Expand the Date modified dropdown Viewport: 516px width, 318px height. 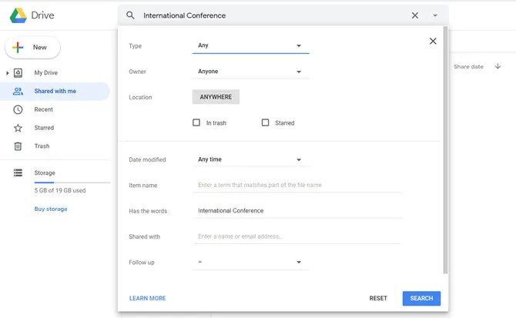click(250, 160)
